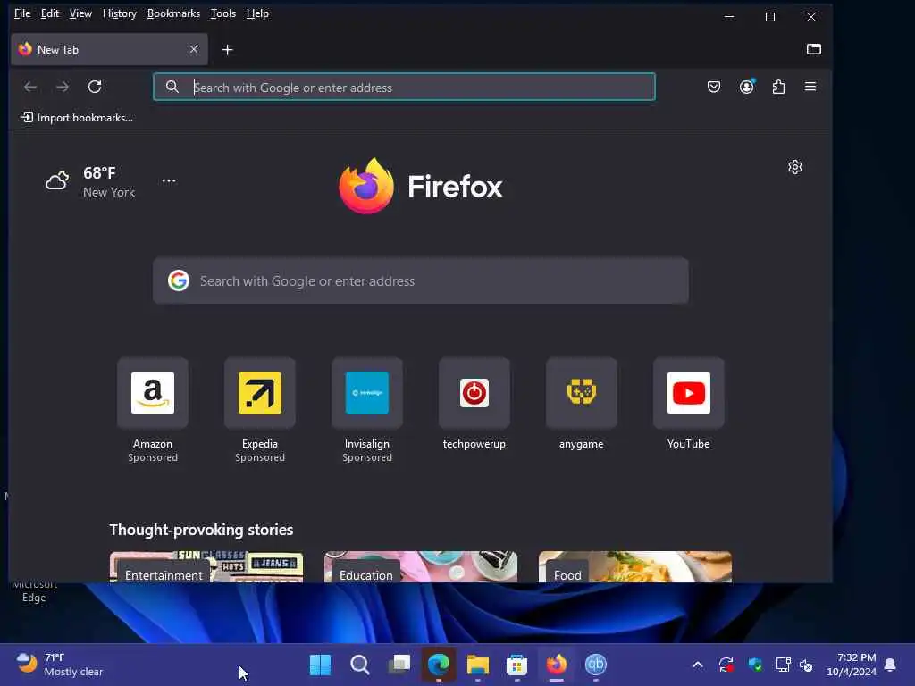Click the Firefox forward arrow button
The image size is (915, 686).
(x=63, y=87)
